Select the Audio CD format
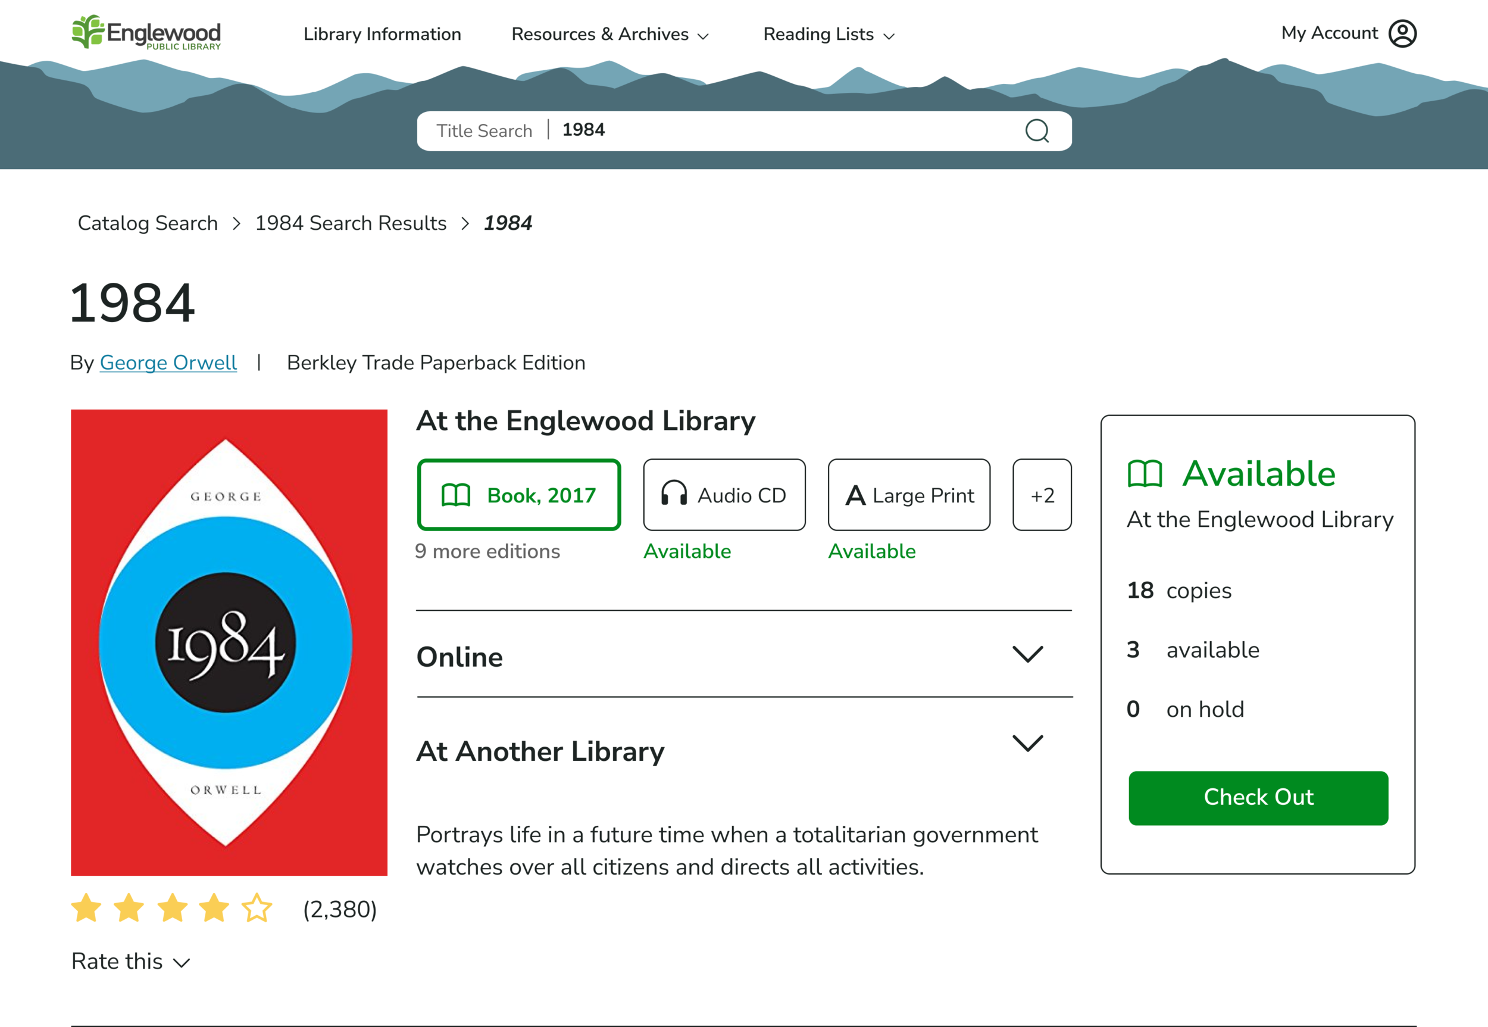1488x1027 pixels. click(x=724, y=495)
